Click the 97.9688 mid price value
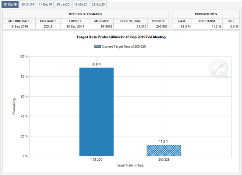 [x=101, y=26]
